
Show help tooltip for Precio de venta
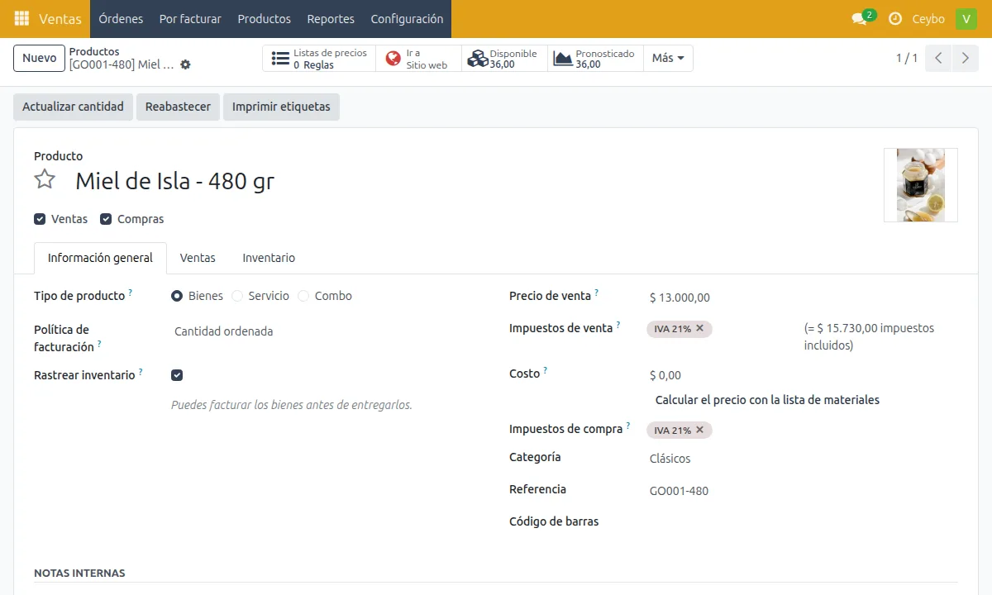596,293
